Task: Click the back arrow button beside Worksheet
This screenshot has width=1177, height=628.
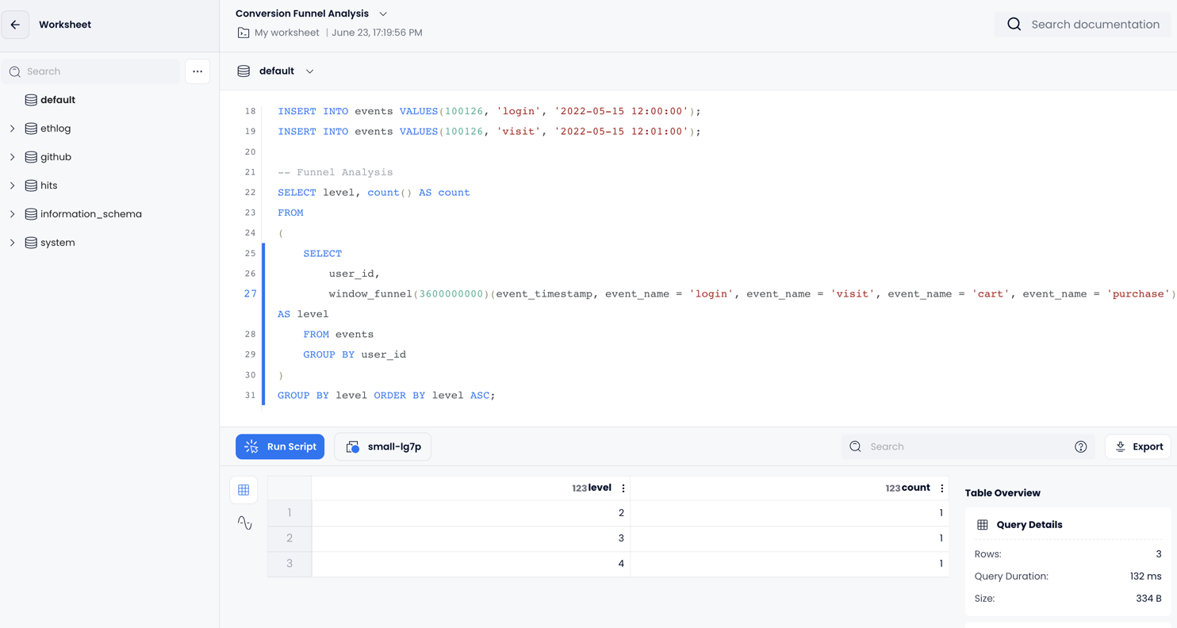Action: tap(15, 25)
